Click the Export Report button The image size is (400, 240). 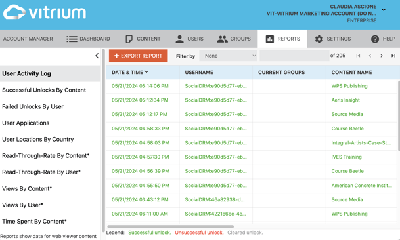pyautogui.click(x=139, y=56)
